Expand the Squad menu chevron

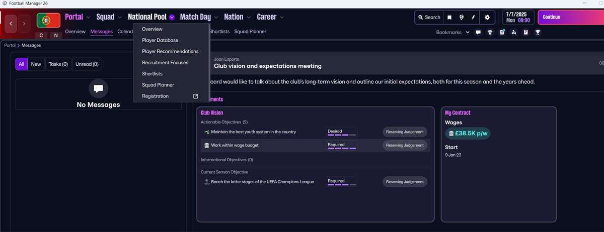tap(119, 18)
